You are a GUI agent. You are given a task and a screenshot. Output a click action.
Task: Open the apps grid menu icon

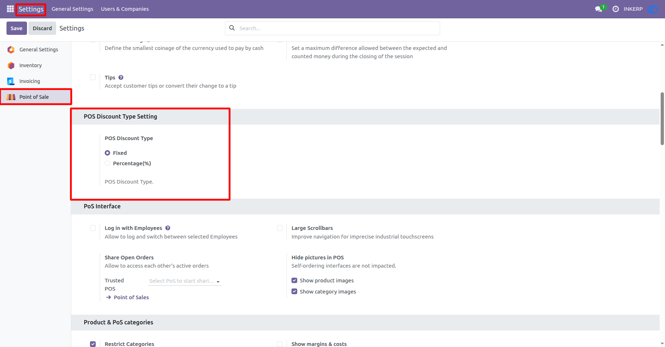coord(10,9)
